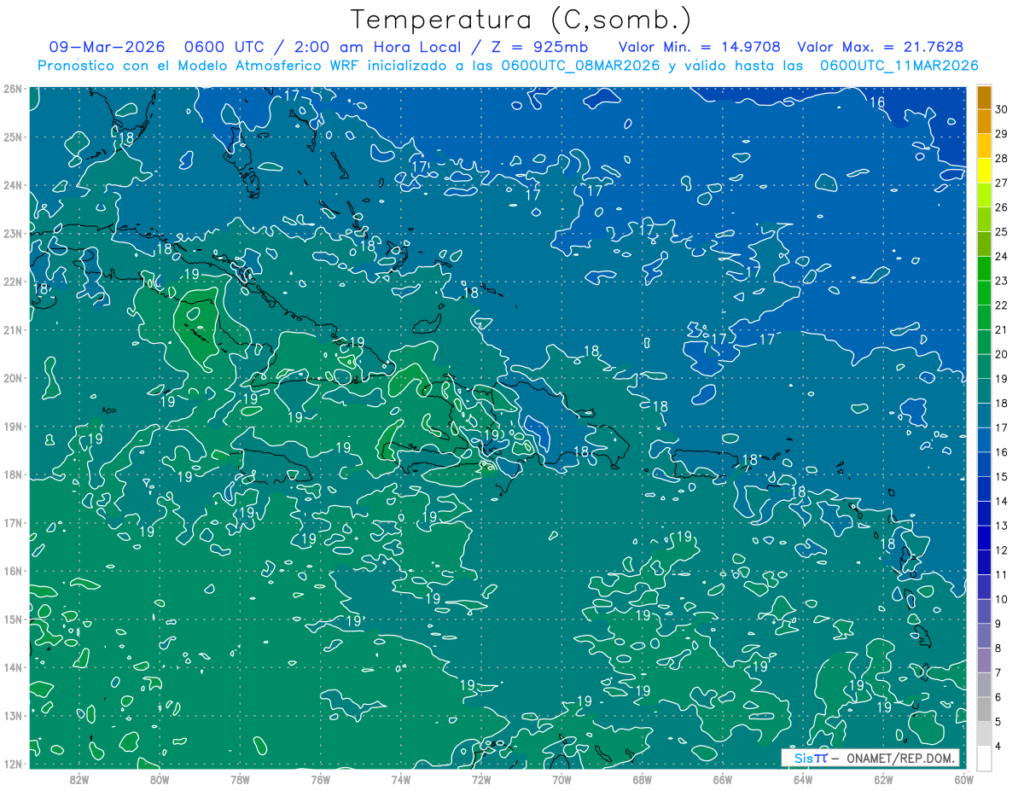Click the purple legend swatch between 7 and 8
The height and width of the screenshot is (791, 1024).
pyautogui.click(x=984, y=660)
